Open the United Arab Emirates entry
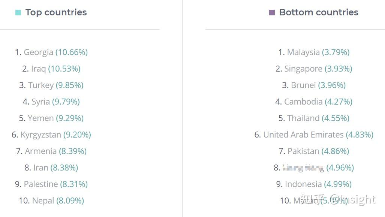The width and height of the screenshot is (385, 217). (314, 135)
